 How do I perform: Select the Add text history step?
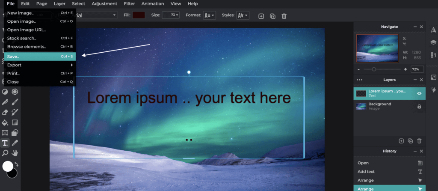[x=389, y=172]
